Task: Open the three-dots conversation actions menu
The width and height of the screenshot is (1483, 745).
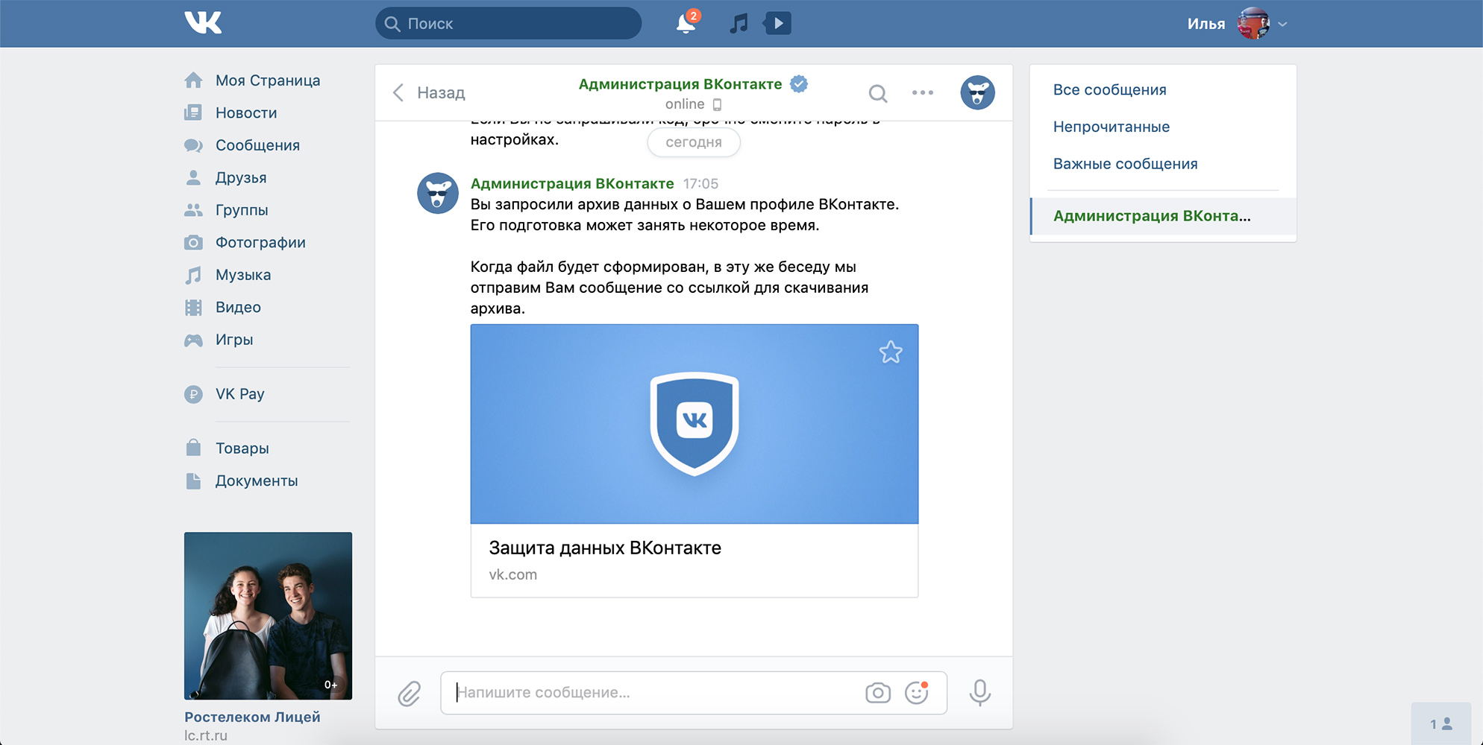Action: pos(923,93)
